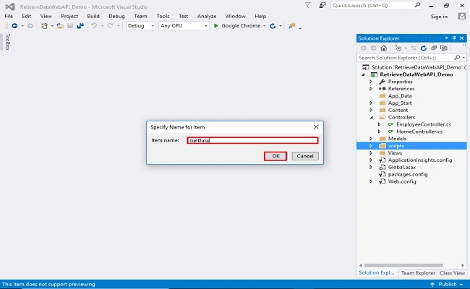Switch to the Class View tab
Image resolution: width=470 pixels, height=289 pixels.
click(452, 273)
